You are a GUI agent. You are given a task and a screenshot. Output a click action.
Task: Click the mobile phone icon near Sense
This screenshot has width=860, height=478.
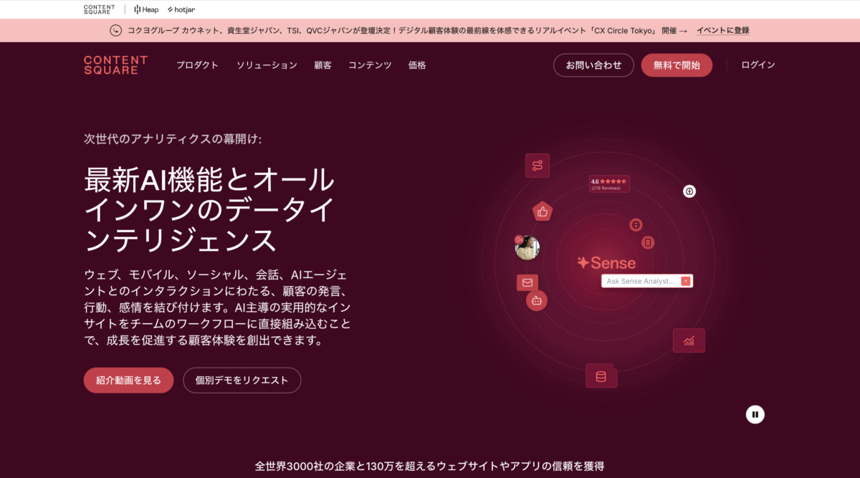[x=648, y=243]
